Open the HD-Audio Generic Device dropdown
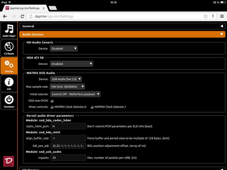This screenshot has width=227, height=170. 64,49
